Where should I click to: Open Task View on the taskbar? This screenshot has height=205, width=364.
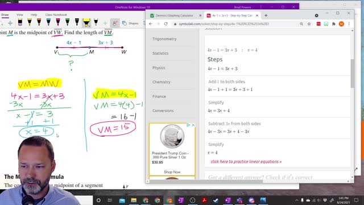pyautogui.click(x=110, y=200)
